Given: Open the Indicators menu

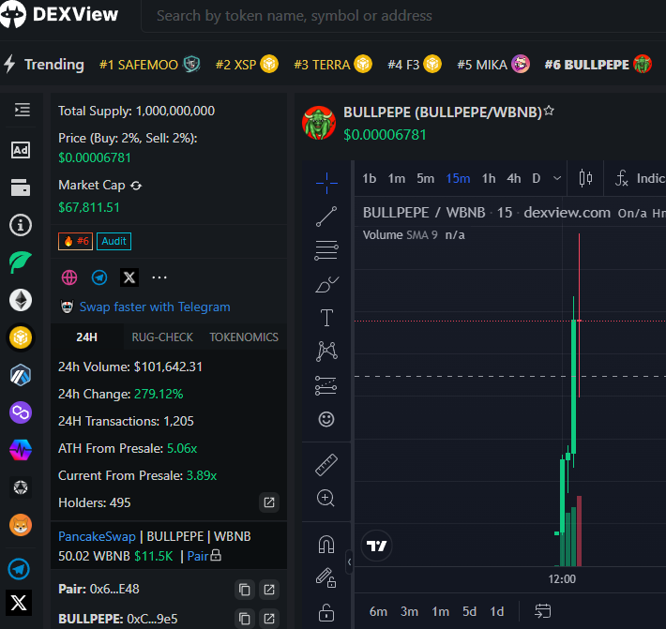Looking at the screenshot, I should [639, 178].
